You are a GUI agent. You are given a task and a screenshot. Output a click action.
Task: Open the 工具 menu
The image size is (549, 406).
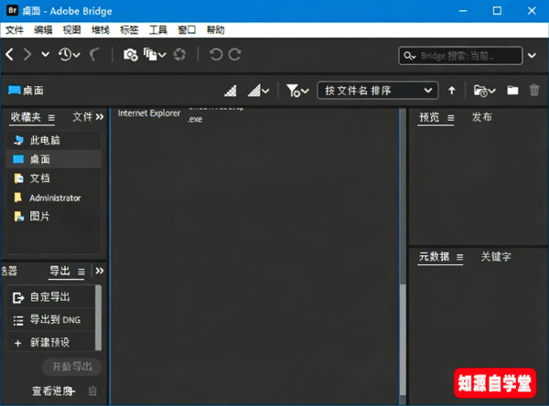click(x=158, y=30)
